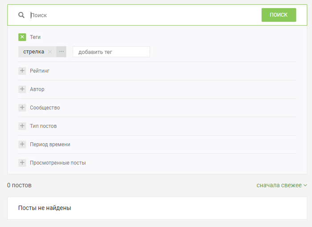Open the three-dots options of стрелка tag
The width and height of the screenshot is (312, 227).
[62, 52]
